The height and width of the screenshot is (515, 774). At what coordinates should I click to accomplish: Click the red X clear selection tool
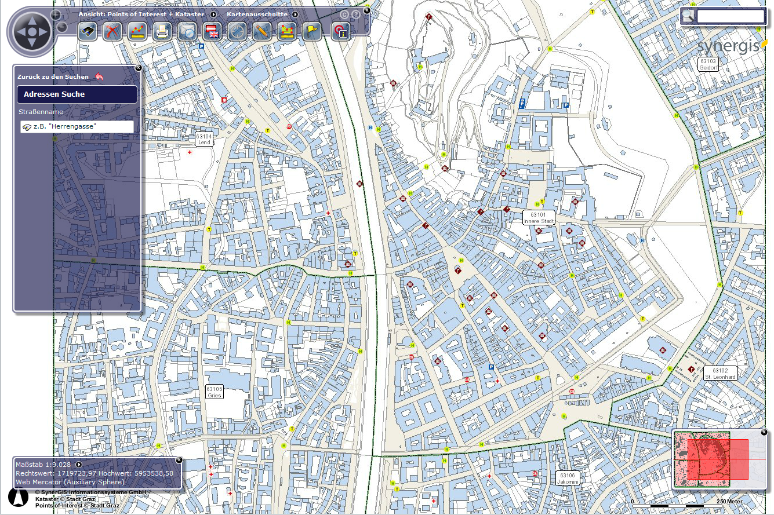[x=112, y=32]
